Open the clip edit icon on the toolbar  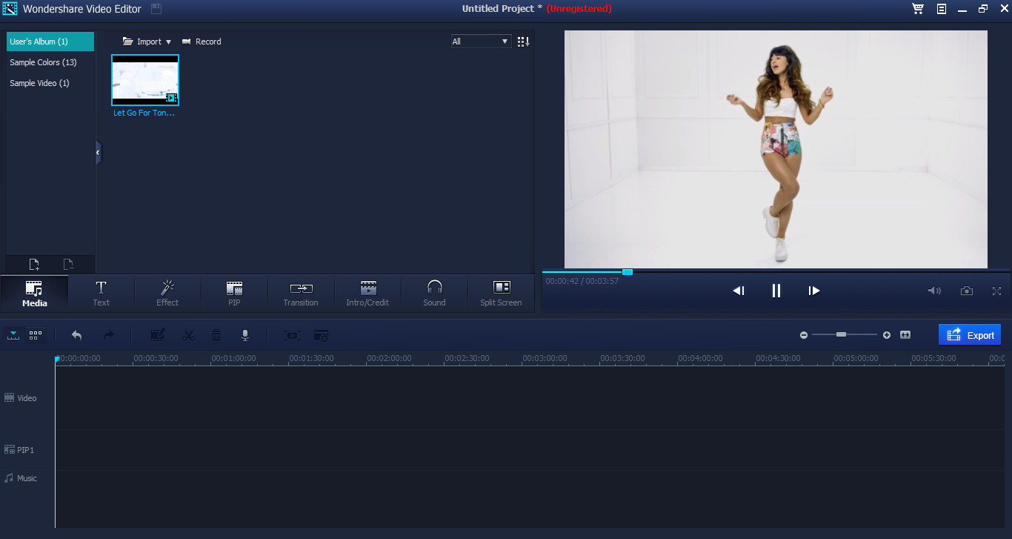(157, 335)
